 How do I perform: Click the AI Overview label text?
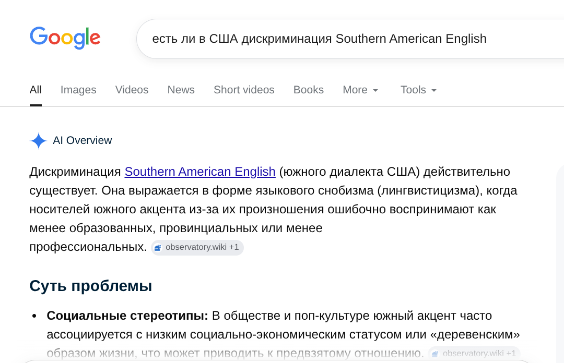[x=83, y=140]
